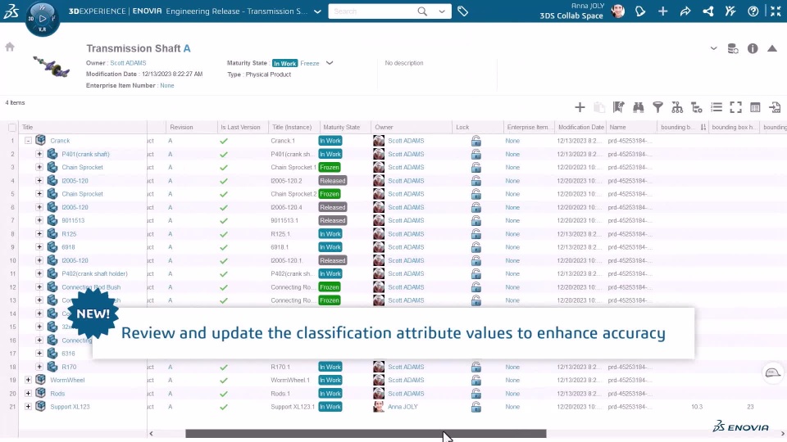Open the header actions chevron menu
787x442 pixels.
(713, 48)
